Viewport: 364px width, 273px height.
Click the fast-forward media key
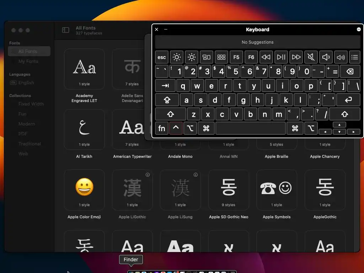point(296,57)
